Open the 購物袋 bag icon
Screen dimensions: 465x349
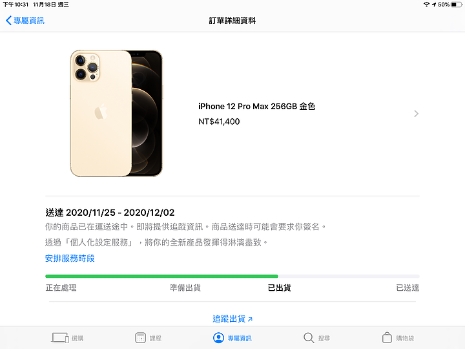tap(387, 337)
